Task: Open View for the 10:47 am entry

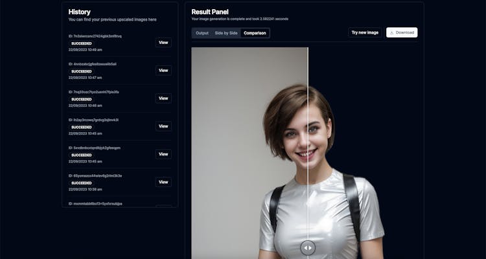Action: (x=163, y=71)
